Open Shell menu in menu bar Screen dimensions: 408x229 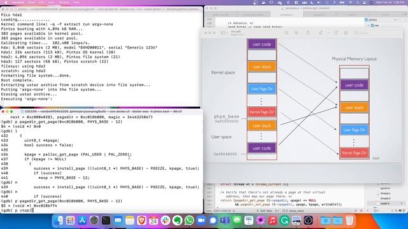tap(31, 3)
